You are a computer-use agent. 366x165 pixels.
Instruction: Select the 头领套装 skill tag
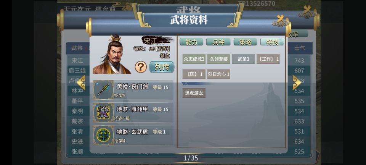click(219, 59)
